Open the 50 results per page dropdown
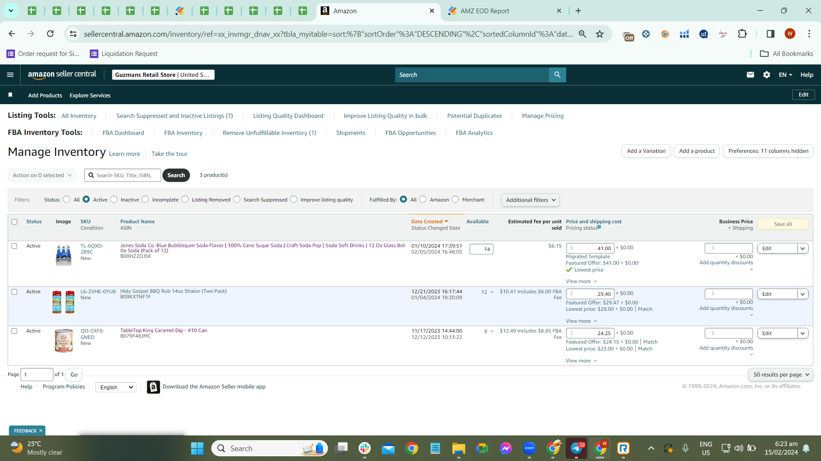This screenshot has height=461, width=821. coord(781,374)
